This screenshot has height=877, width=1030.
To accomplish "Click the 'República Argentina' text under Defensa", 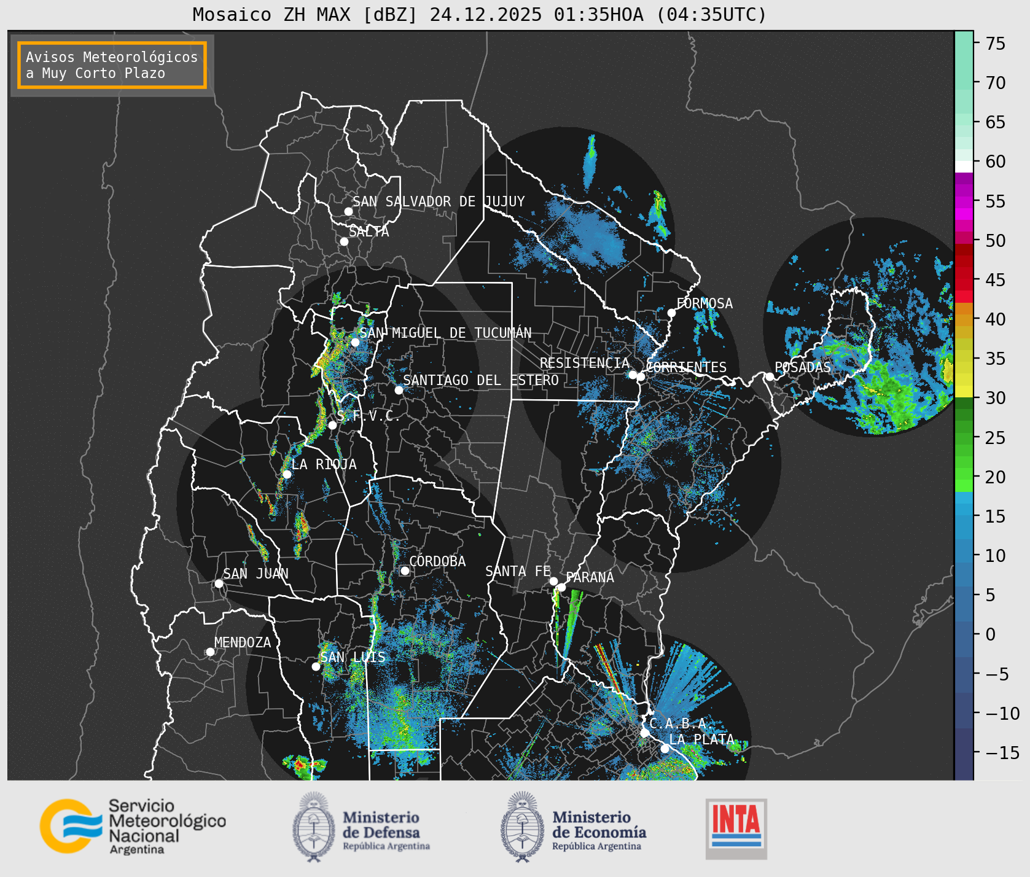I will tap(386, 846).
